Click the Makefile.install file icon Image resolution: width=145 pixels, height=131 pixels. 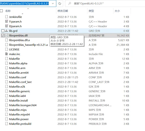pyautogui.click(x=6, y=101)
